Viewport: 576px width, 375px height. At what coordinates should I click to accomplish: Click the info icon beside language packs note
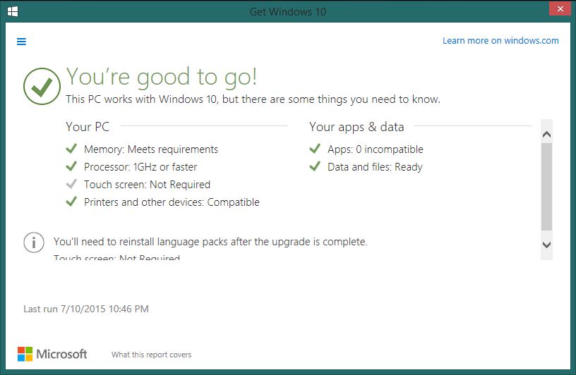pos(34,242)
